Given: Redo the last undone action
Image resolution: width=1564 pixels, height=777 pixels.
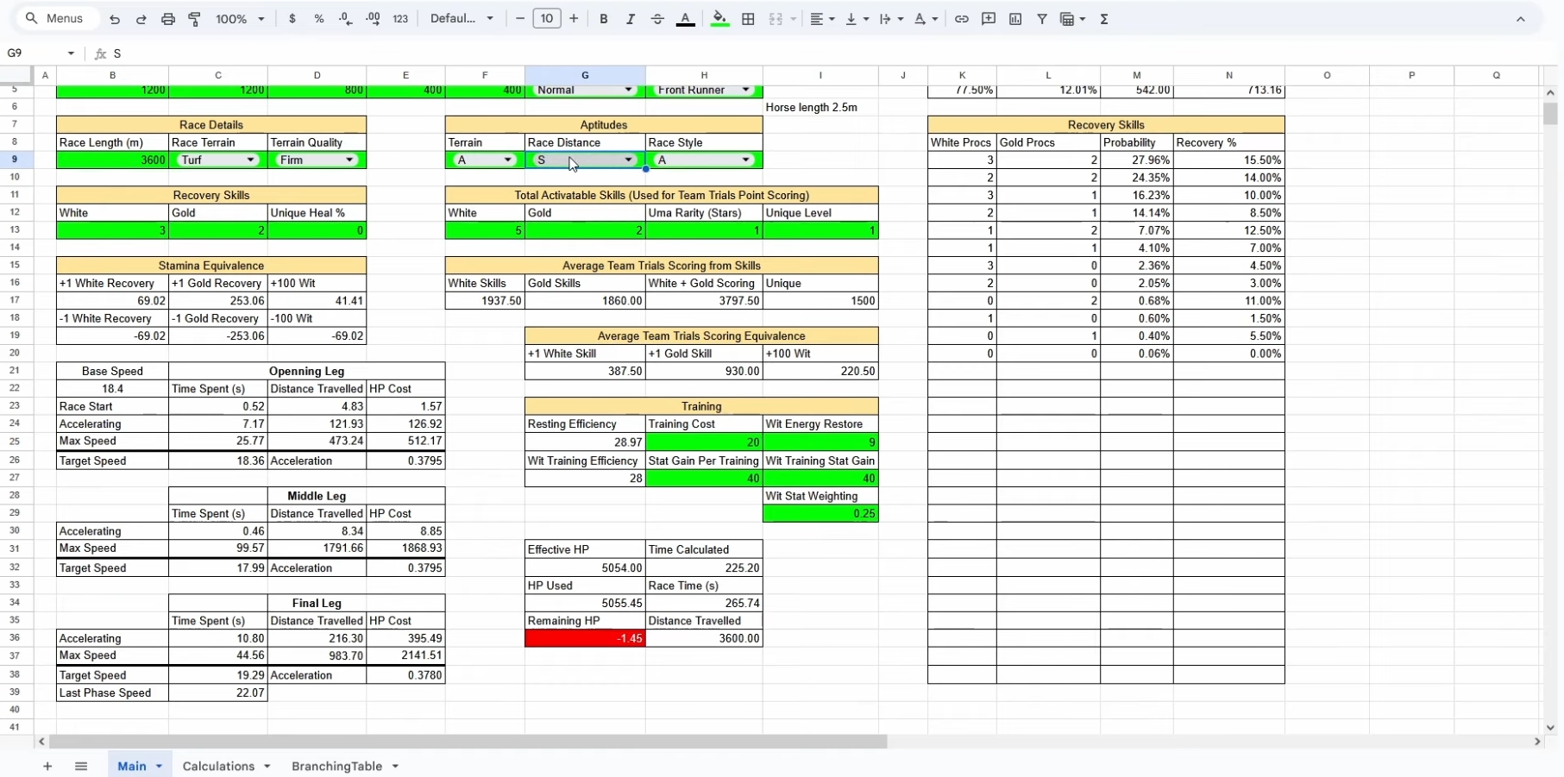Looking at the screenshot, I should [x=141, y=19].
